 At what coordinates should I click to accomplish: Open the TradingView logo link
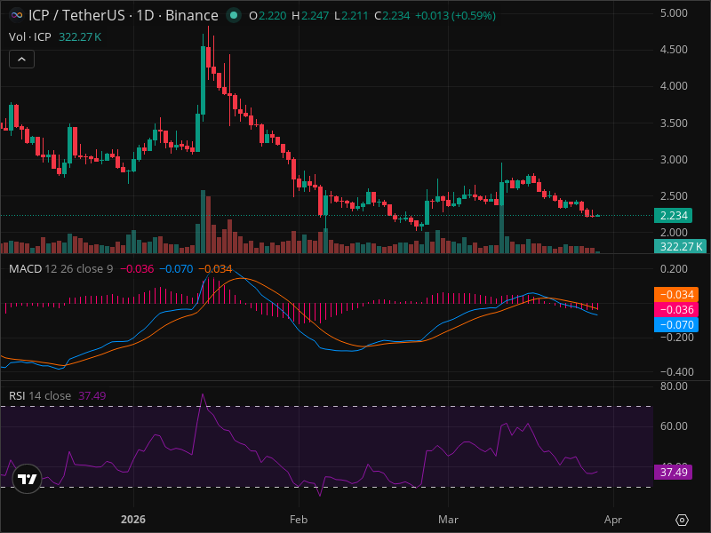pyautogui.click(x=27, y=479)
